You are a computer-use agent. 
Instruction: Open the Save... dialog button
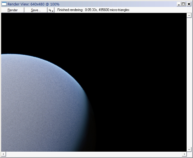[x=36, y=10]
